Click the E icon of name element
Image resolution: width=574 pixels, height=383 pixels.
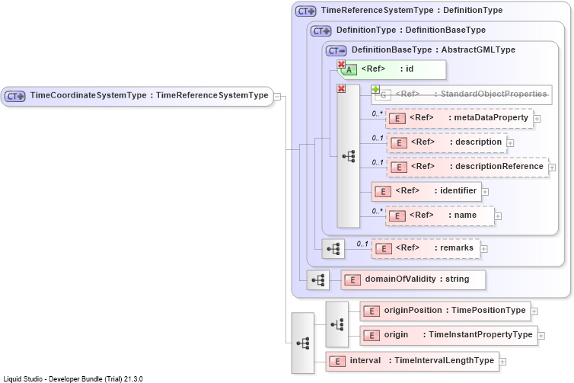click(397, 216)
